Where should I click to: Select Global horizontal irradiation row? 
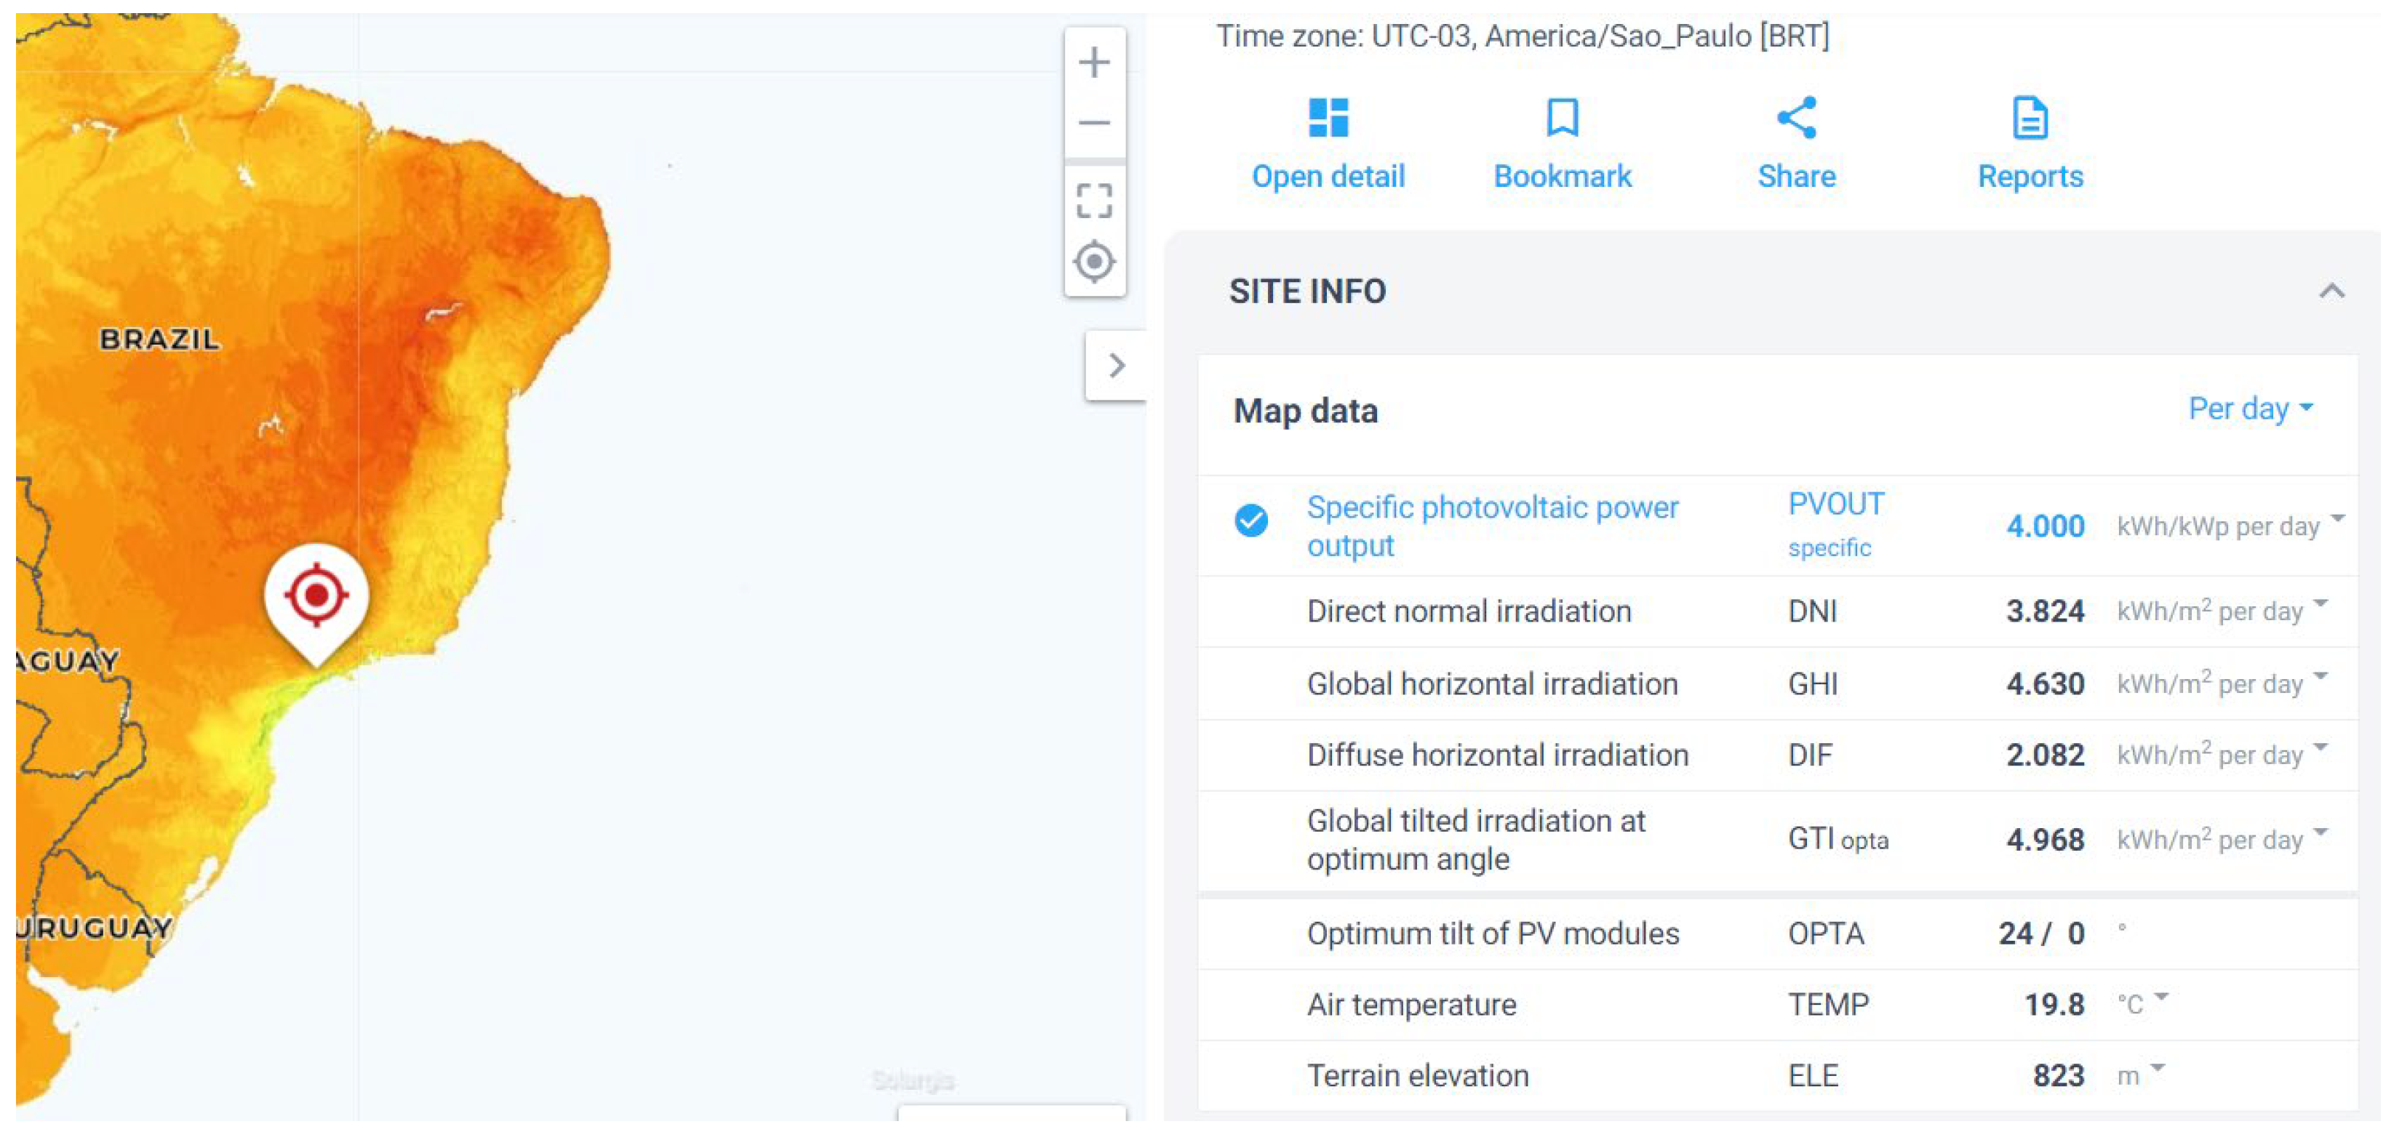[1492, 684]
